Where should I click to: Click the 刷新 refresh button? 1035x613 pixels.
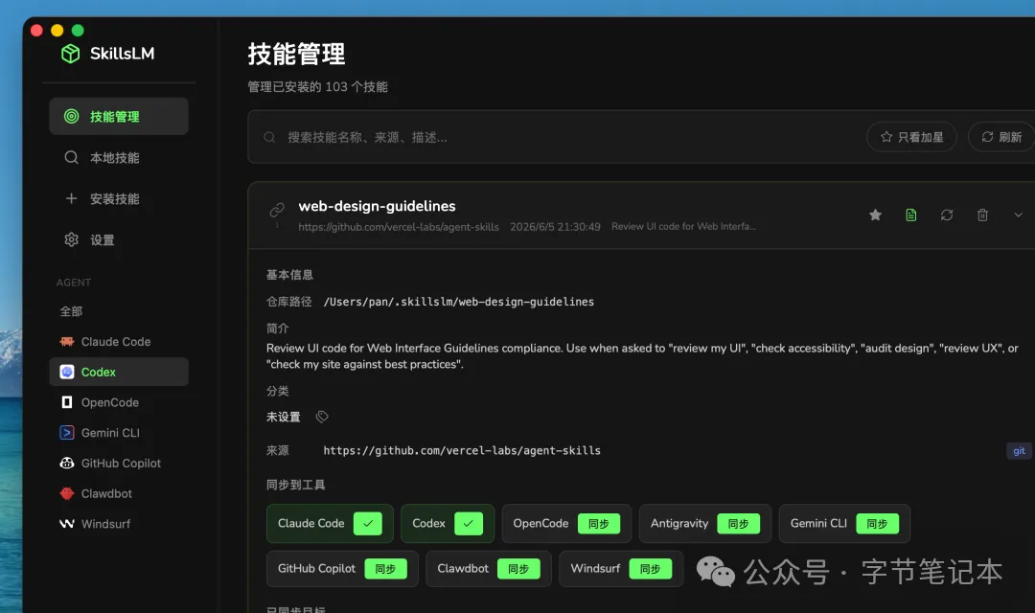coord(1001,137)
